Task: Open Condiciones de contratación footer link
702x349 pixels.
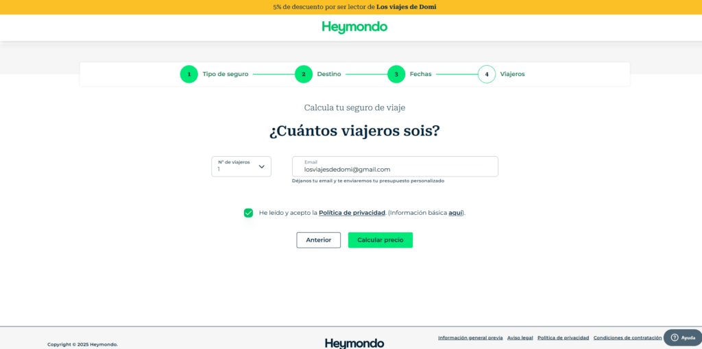Action: 628,338
